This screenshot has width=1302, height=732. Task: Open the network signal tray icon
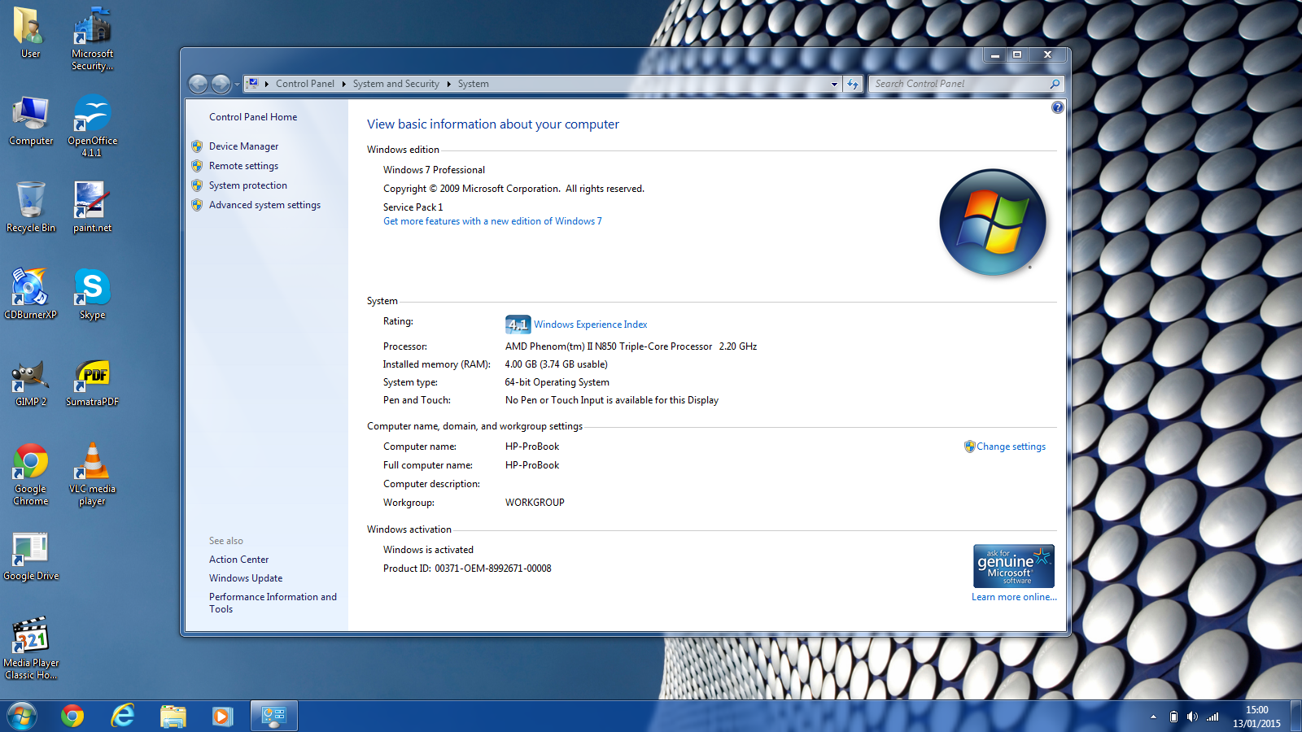1212,717
